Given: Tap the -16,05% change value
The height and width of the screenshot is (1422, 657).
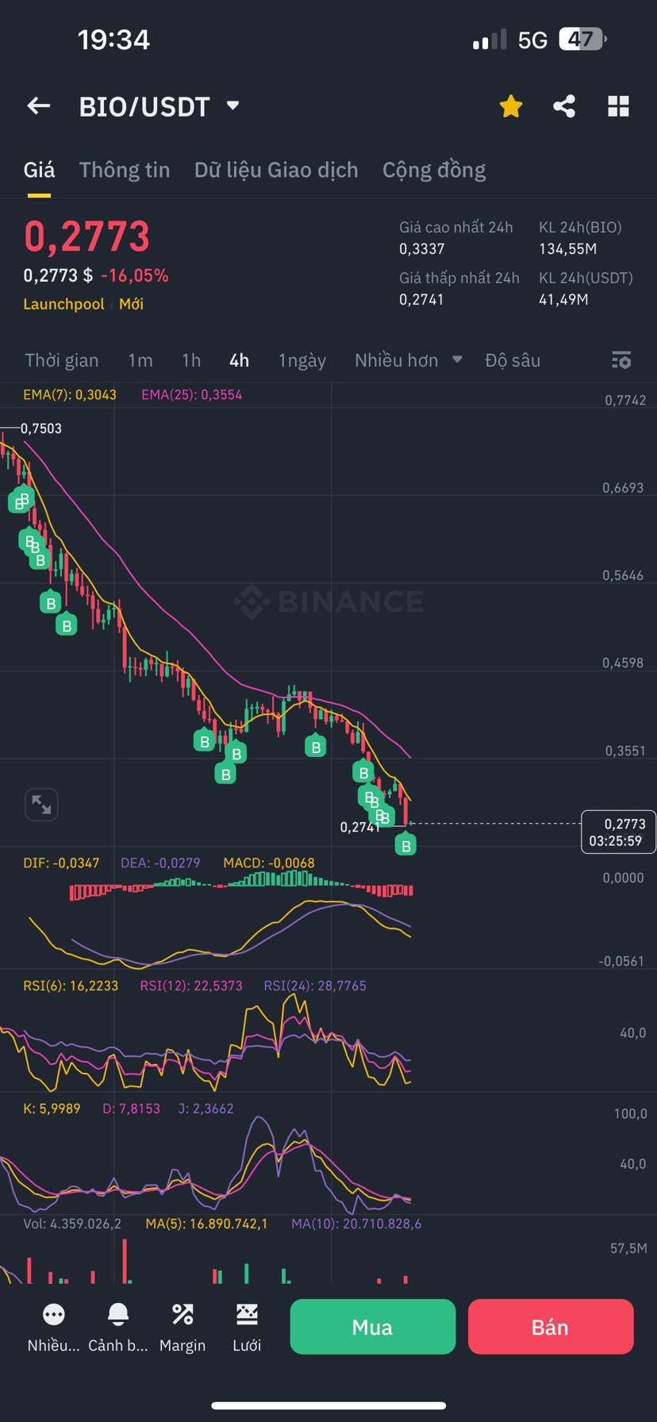Looking at the screenshot, I should 135,275.
